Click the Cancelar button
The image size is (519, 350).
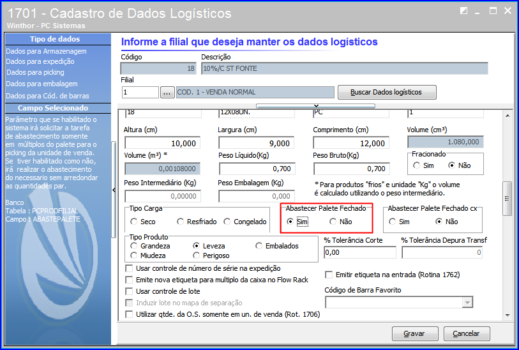pos(467,333)
